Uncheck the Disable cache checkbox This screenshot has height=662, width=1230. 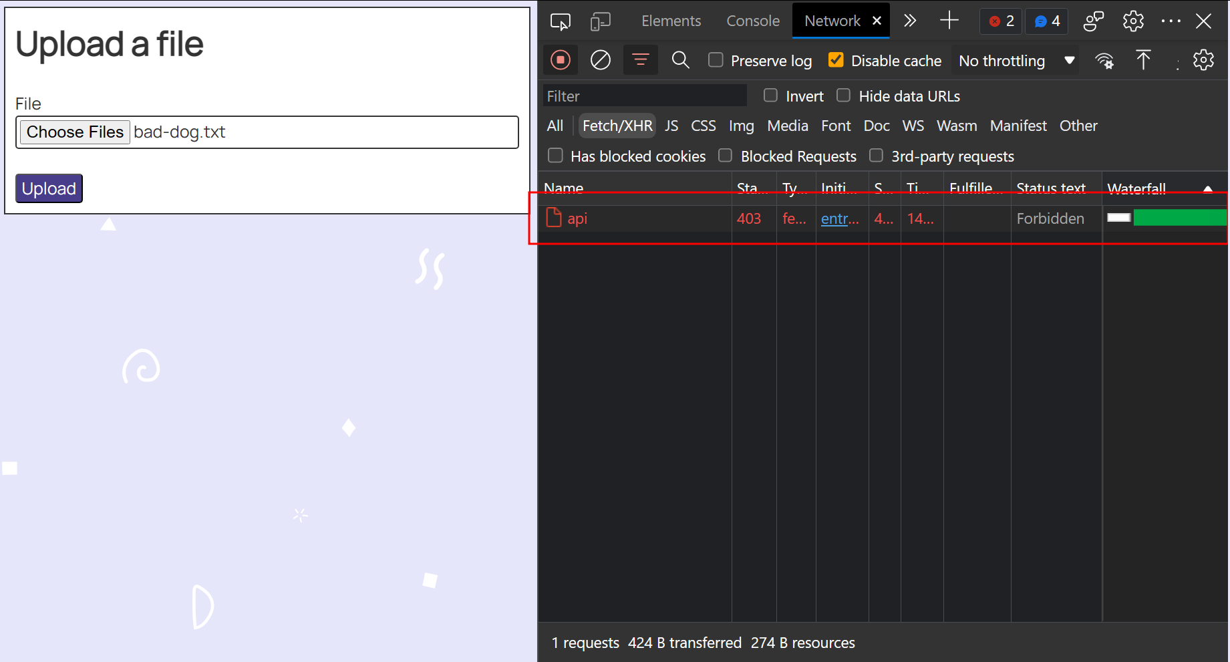coord(836,60)
